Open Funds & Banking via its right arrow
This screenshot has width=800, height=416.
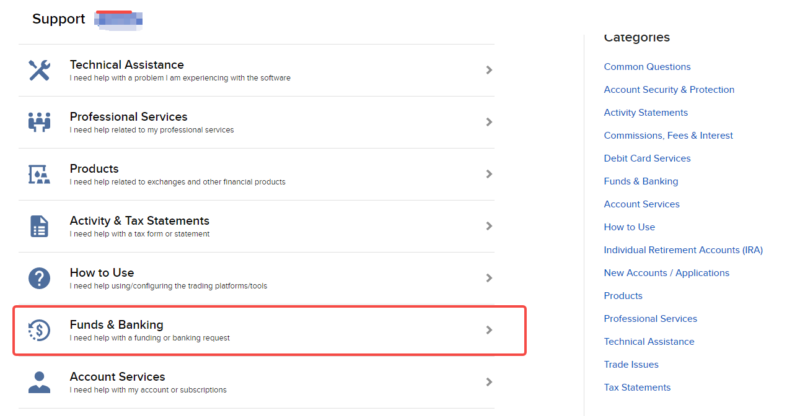(489, 330)
